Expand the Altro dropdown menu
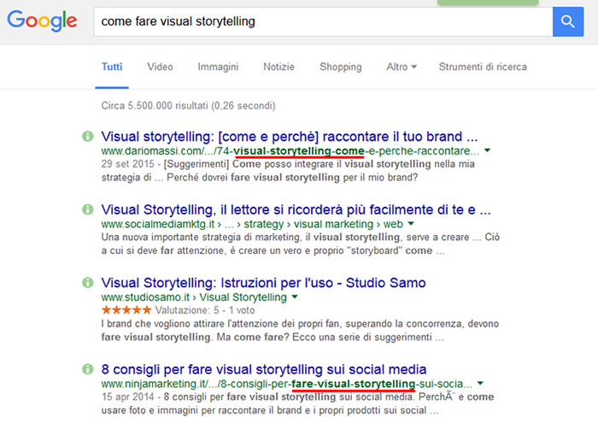The height and width of the screenshot is (423, 598). (402, 67)
